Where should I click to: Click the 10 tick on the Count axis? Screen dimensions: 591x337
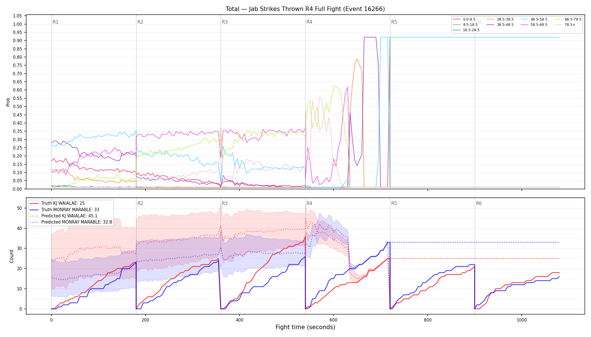pos(19,289)
